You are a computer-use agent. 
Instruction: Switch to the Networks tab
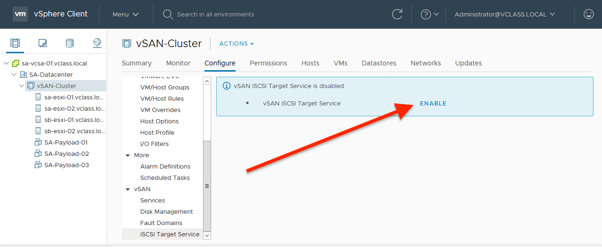coord(426,63)
